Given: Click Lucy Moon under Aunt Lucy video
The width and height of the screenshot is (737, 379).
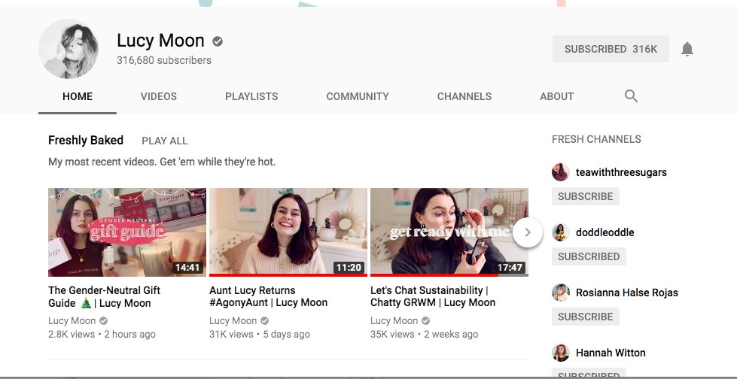Looking at the screenshot, I should [233, 321].
